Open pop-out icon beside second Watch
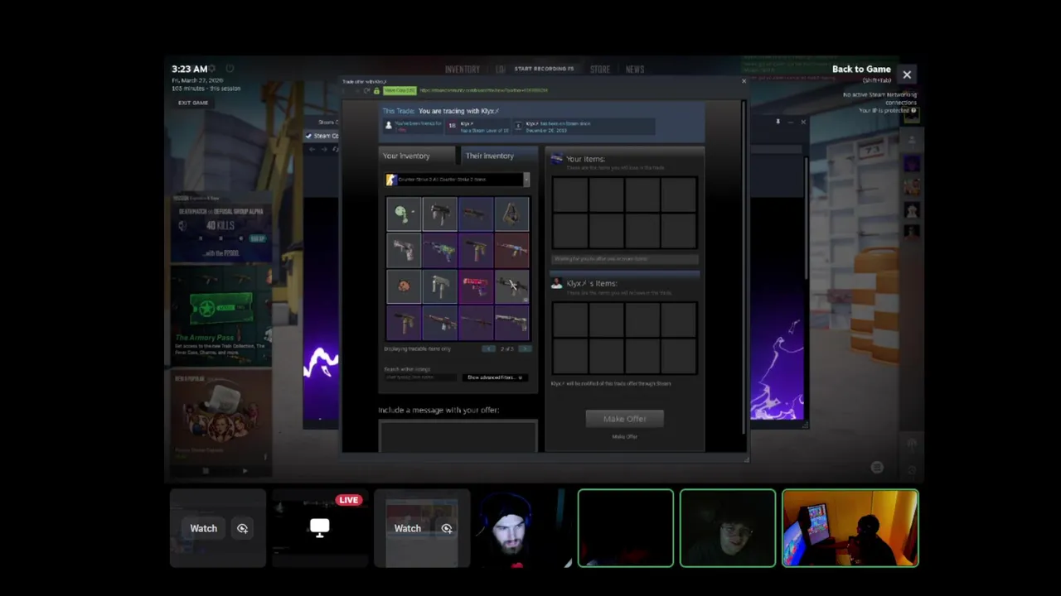This screenshot has height=596, width=1061. pos(447,528)
